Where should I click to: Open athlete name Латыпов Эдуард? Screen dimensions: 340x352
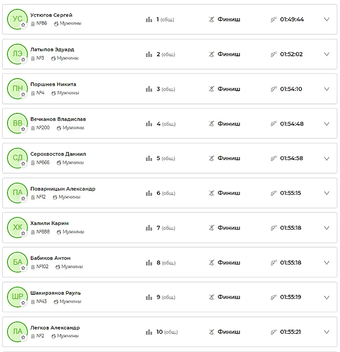click(x=52, y=49)
